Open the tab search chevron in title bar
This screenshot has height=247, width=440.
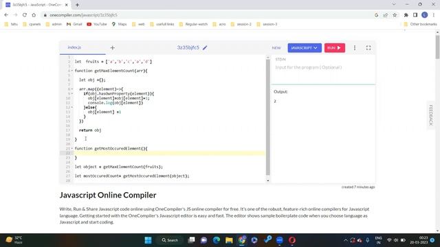394,5
